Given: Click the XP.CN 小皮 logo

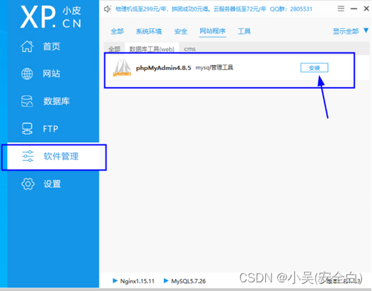Looking at the screenshot, I should click(x=51, y=17).
